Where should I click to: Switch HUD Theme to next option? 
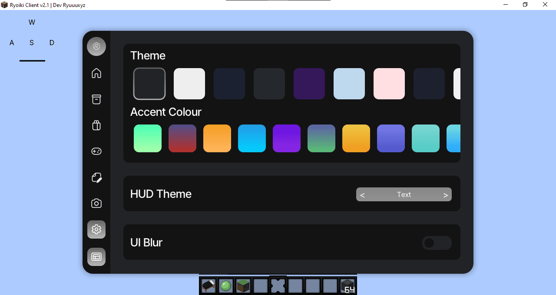[x=445, y=195]
